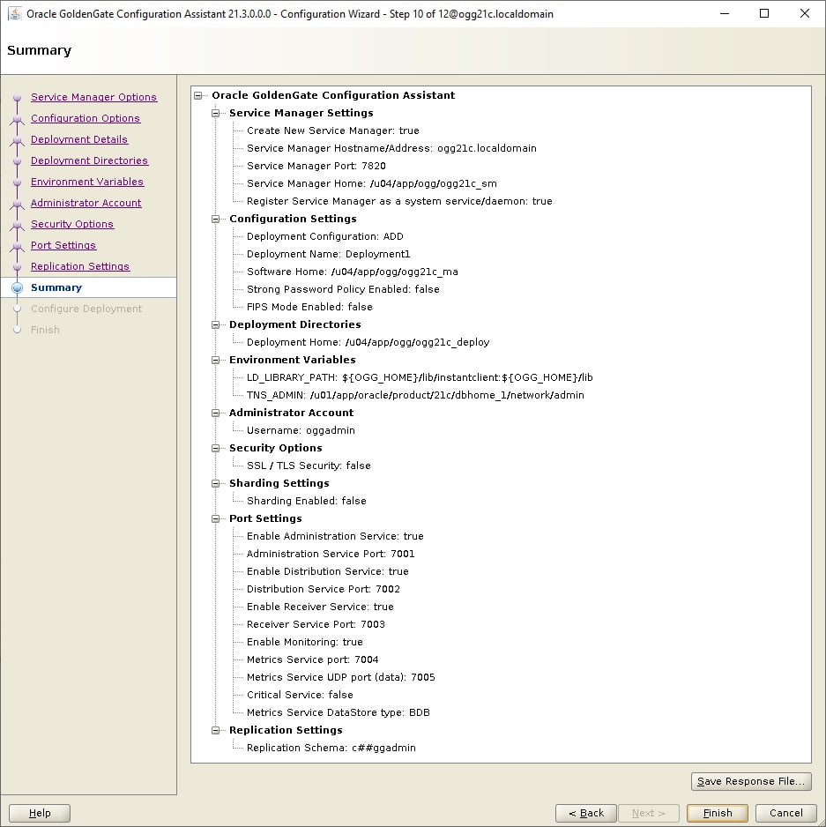The height and width of the screenshot is (827, 826).
Task: Select 'Metrics Service DataStore type: BDB' row
Action: pyautogui.click(x=339, y=712)
